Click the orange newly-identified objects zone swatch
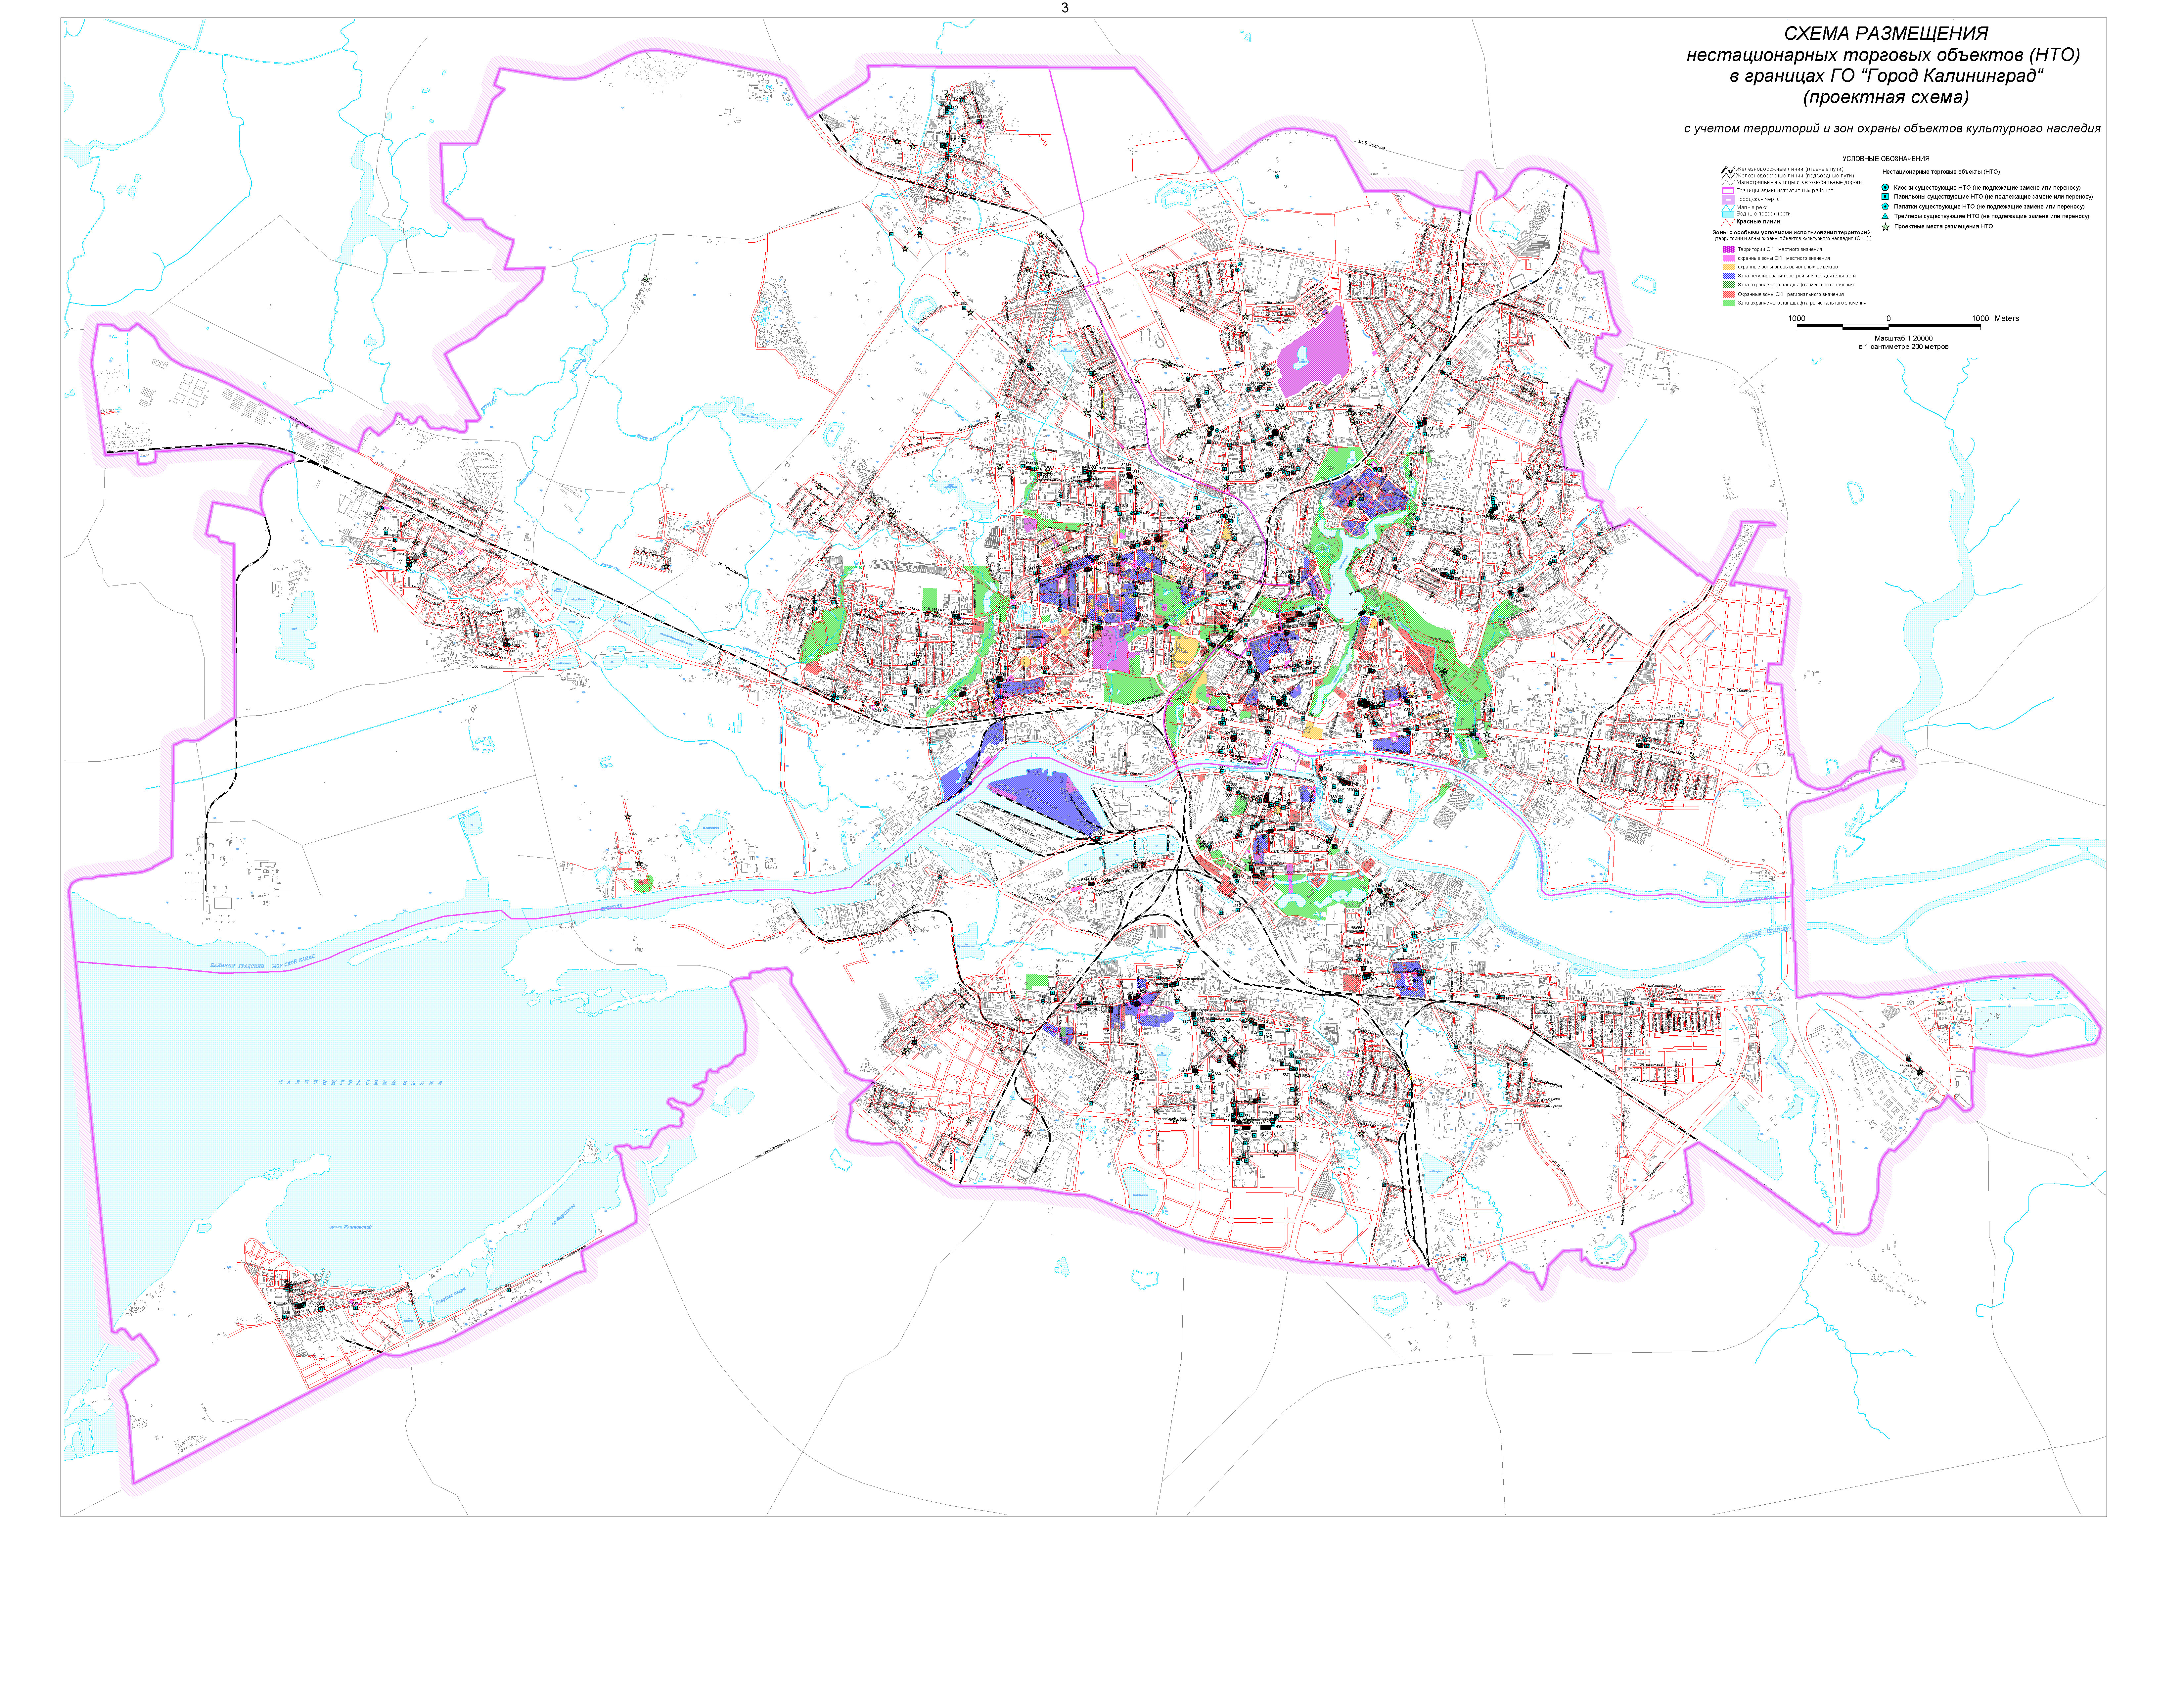The height and width of the screenshot is (1688, 2184). pyautogui.click(x=1729, y=267)
